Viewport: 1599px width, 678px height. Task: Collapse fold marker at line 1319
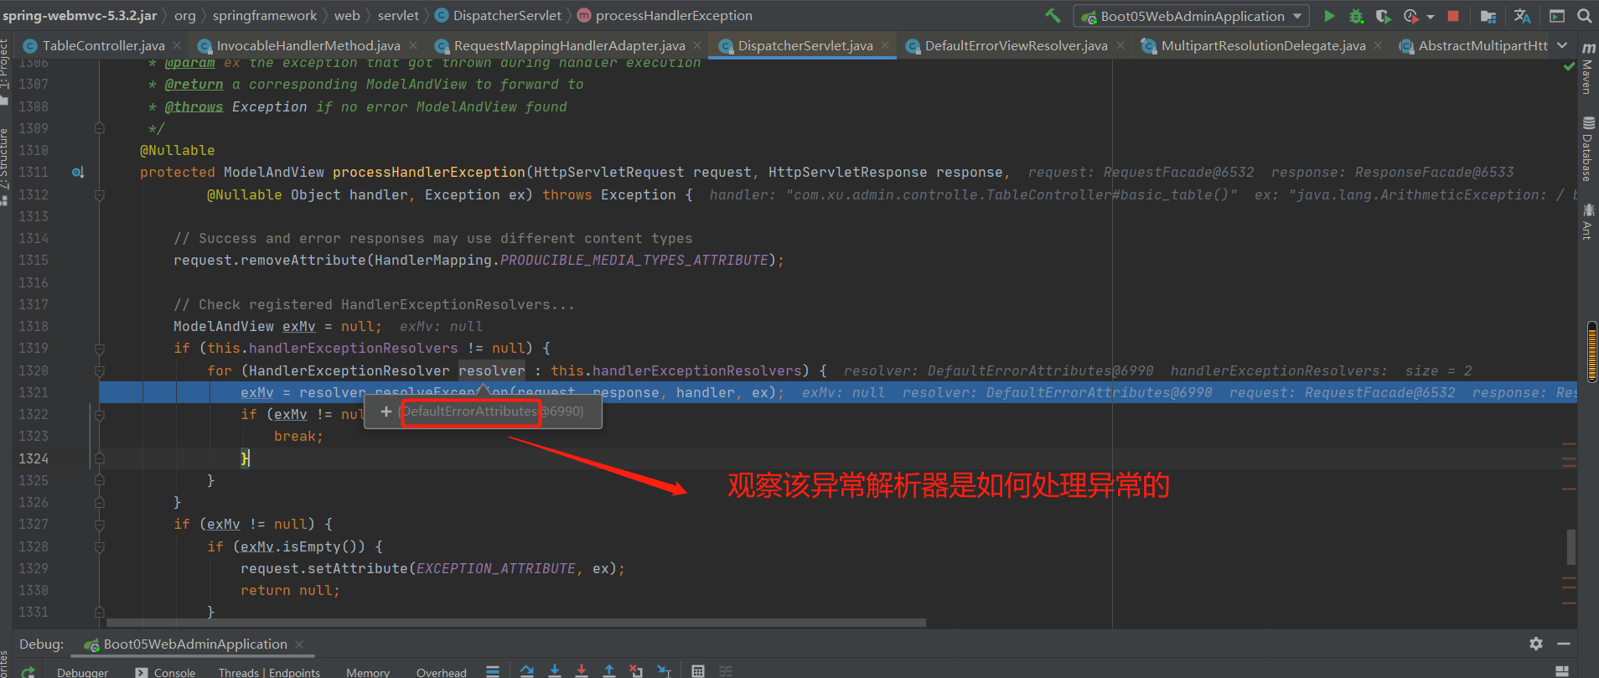click(100, 349)
